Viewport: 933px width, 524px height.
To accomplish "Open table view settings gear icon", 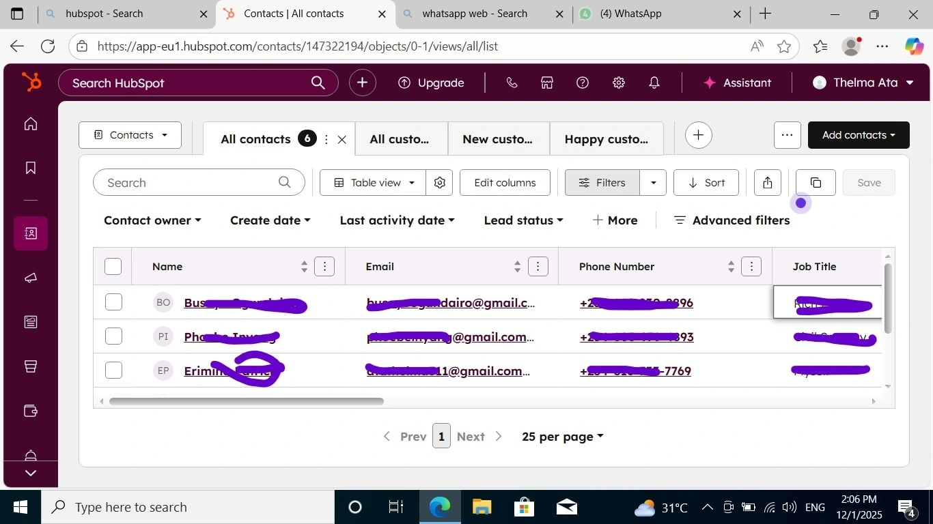I will point(440,183).
